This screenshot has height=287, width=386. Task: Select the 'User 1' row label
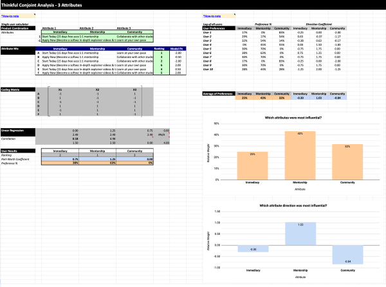point(207,32)
